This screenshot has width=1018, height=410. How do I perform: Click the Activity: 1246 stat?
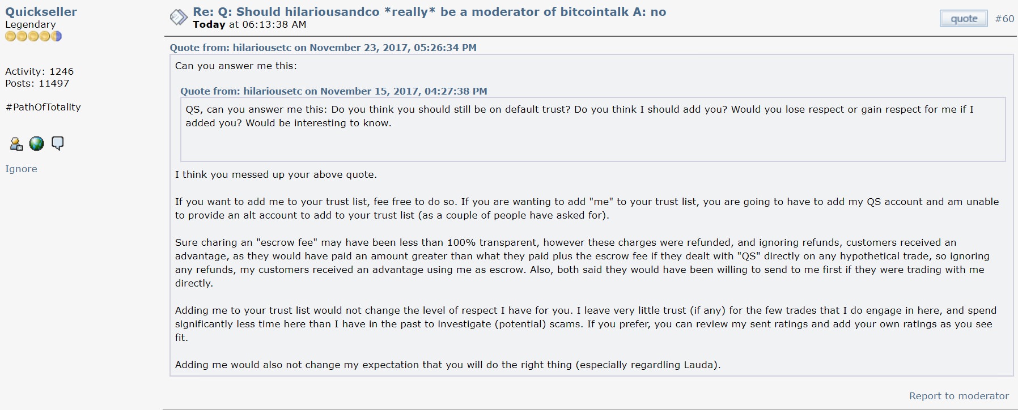pos(39,71)
